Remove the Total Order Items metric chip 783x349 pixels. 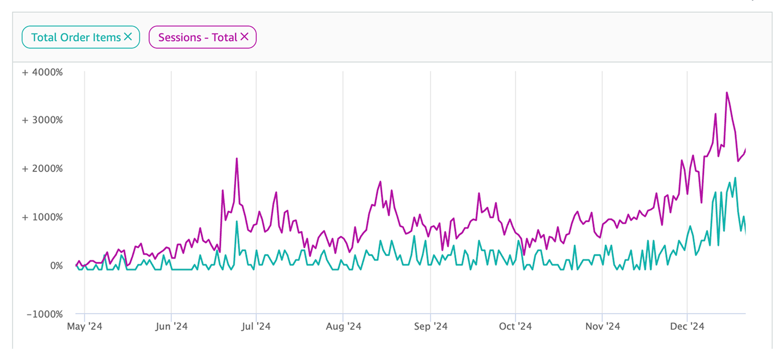pyautogui.click(x=128, y=37)
